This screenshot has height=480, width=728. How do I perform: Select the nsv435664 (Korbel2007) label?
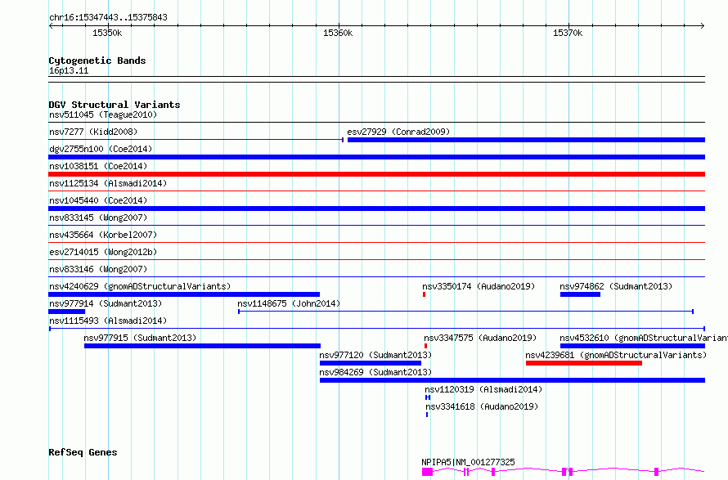[x=103, y=235]
